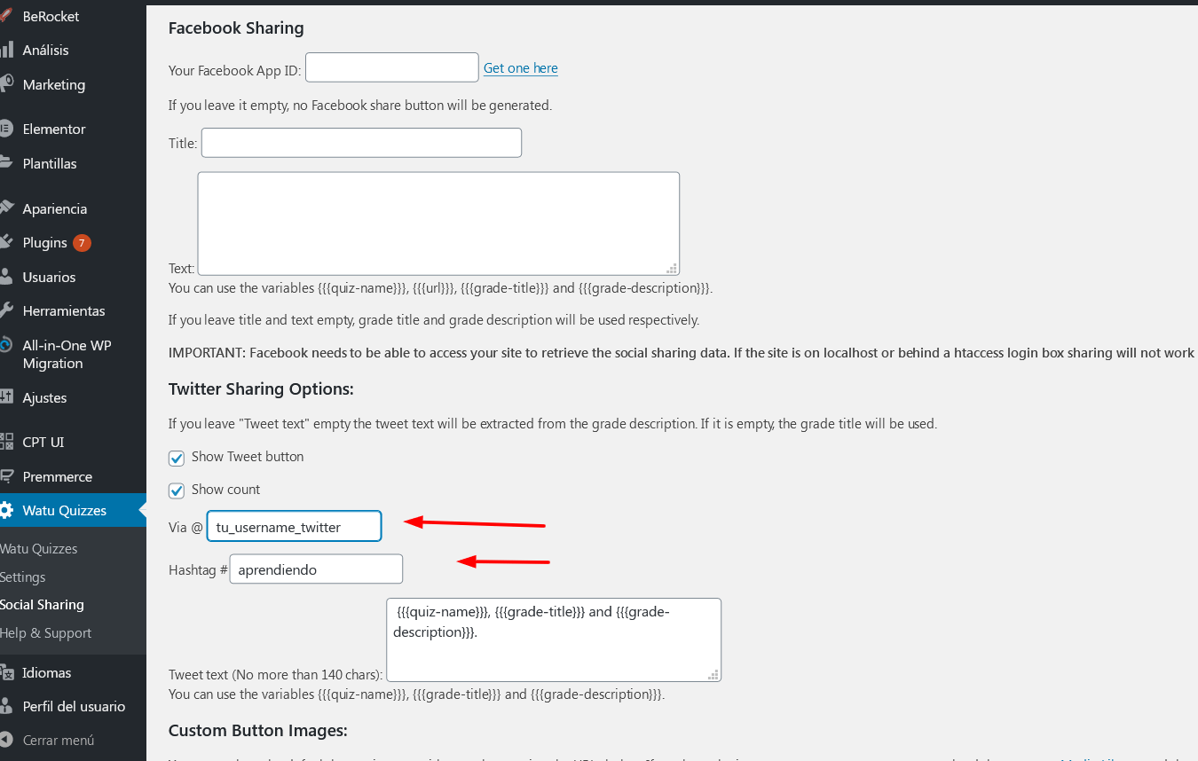Click the Cerrar menú collapse arrow icon
This screenshot has height=761, width=1198.
(6, 740)
